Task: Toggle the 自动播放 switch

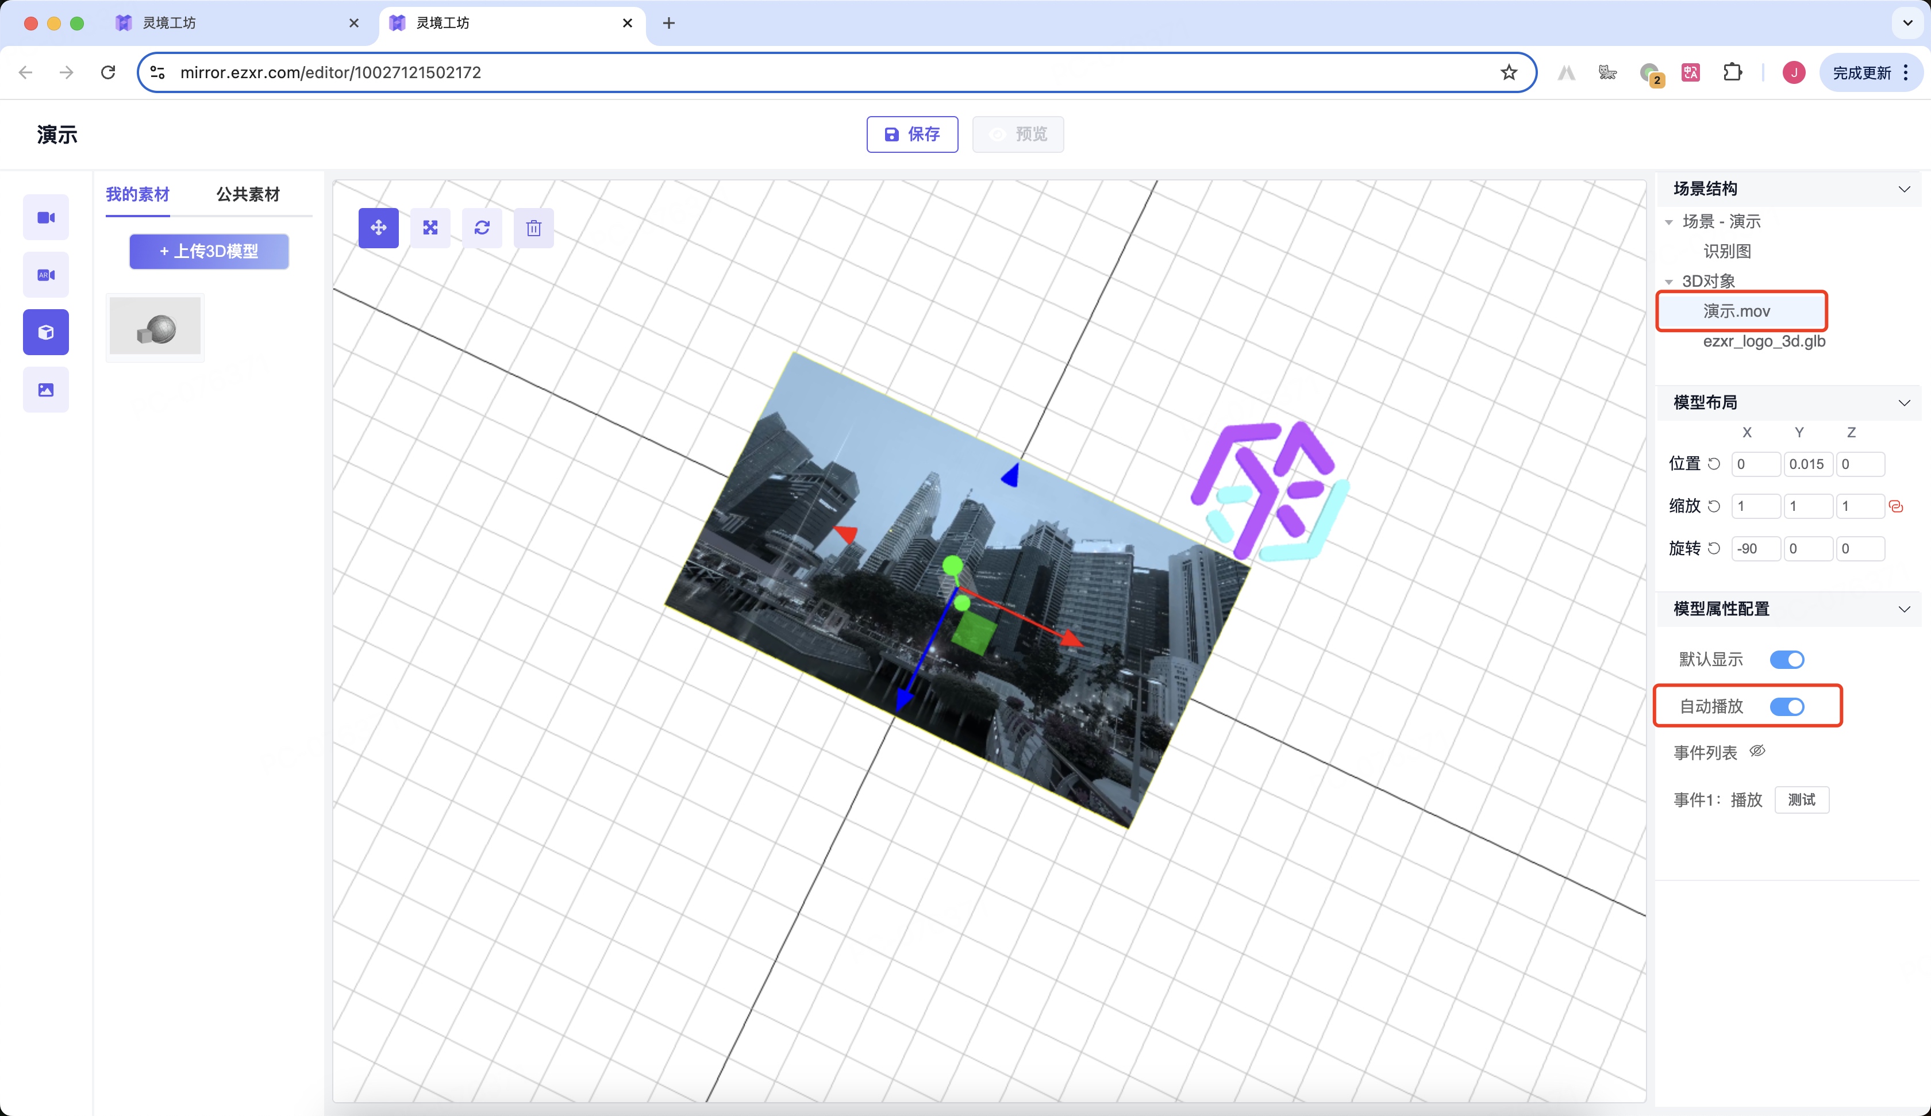Action: pyautogui.click(x=1787, y=707)
